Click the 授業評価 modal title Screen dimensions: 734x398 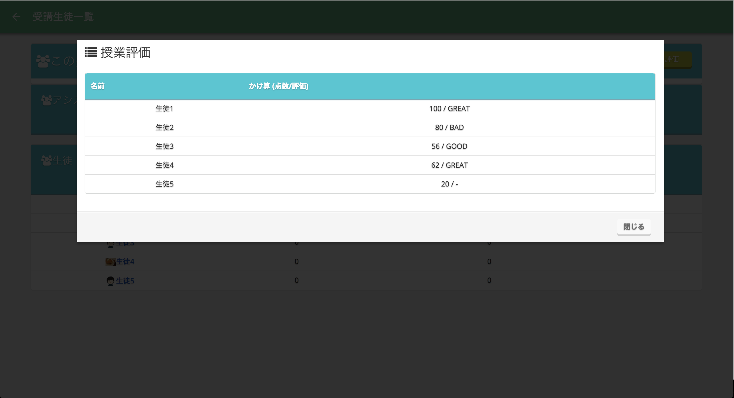click(x=125, y=52)
